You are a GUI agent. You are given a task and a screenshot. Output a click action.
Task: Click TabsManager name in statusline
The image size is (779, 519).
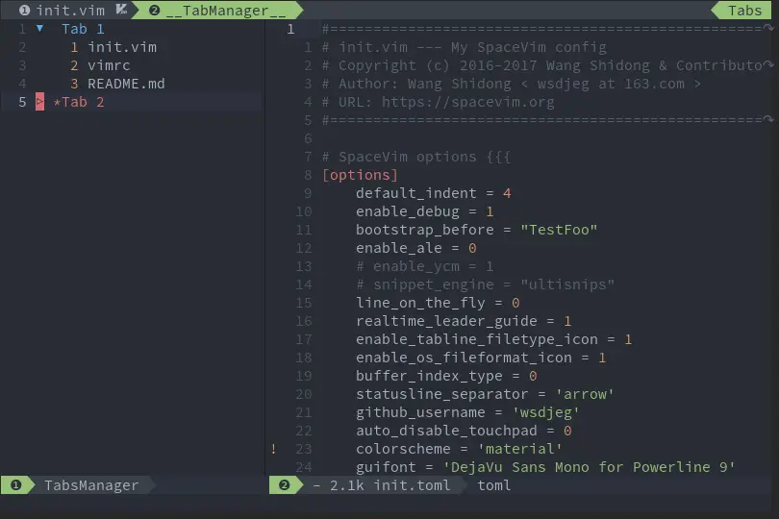[x=91, y=485]
